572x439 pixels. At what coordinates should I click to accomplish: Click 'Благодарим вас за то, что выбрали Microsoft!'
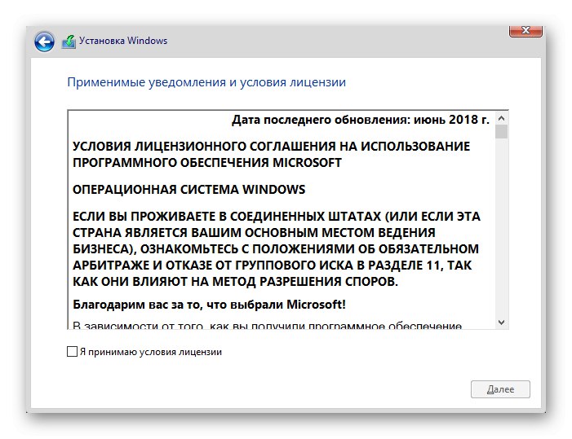(x=209, y=305)
